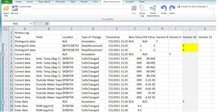
Task: Switch to the Data tab
Action: tap(73, 2)
